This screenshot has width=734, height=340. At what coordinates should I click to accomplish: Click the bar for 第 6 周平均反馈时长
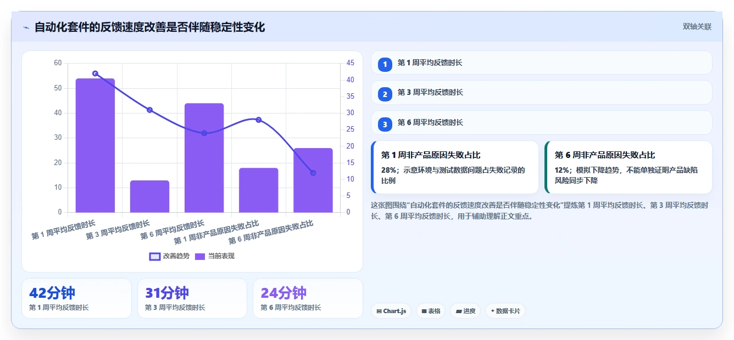tap(204, 158)
